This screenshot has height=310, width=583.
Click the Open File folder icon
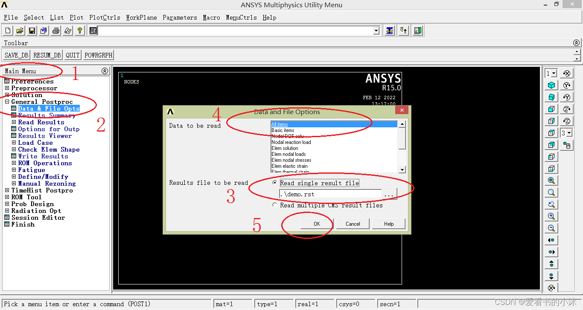pos(20,31)
